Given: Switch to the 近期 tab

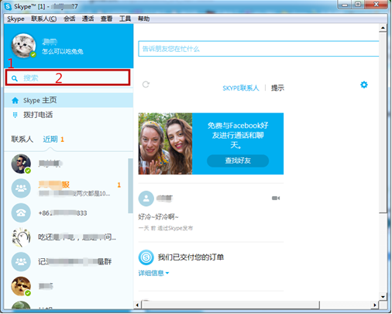Looking at the screenshot, I should (50, 140).
